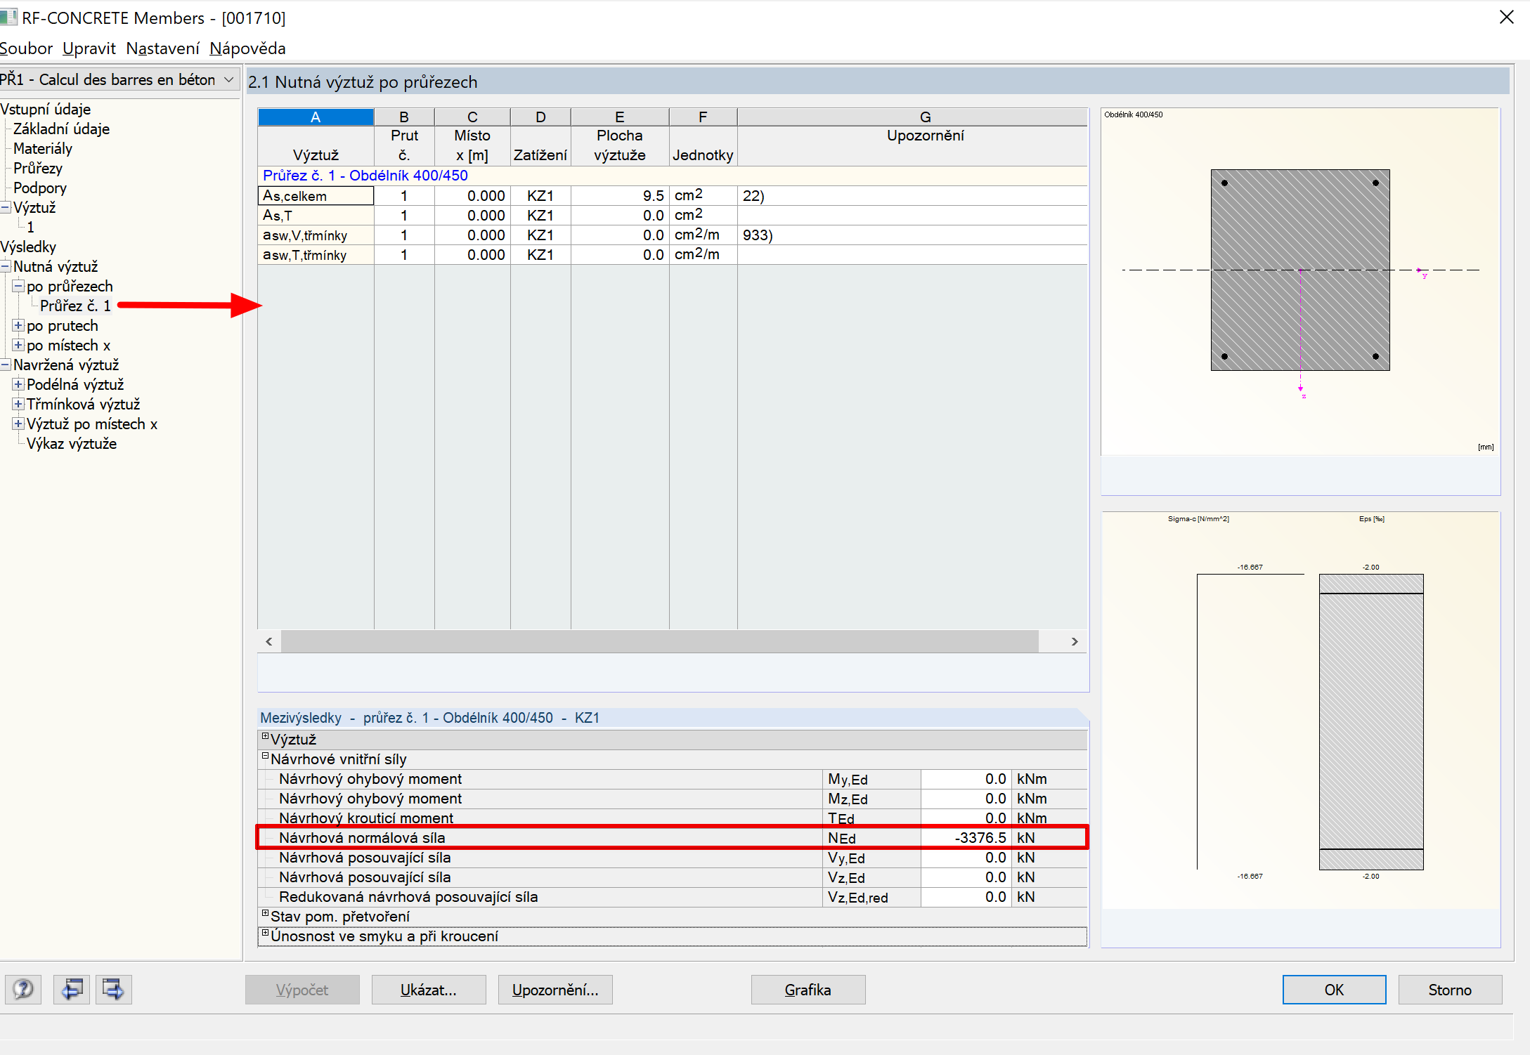
Task: Click the cross-section 400/450 preview graphic
Action: pyautogui.click(x=1299, y=270)
